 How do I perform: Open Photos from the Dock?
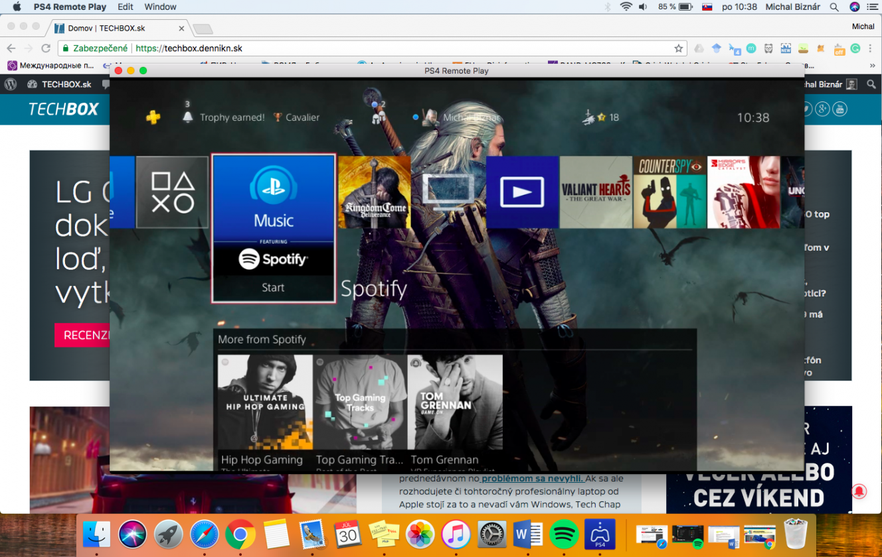point(420,534)
